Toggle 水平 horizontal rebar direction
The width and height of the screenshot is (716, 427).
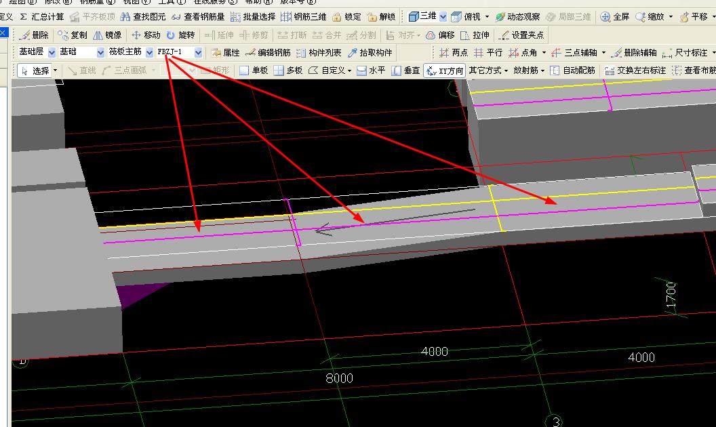[371, 70]
